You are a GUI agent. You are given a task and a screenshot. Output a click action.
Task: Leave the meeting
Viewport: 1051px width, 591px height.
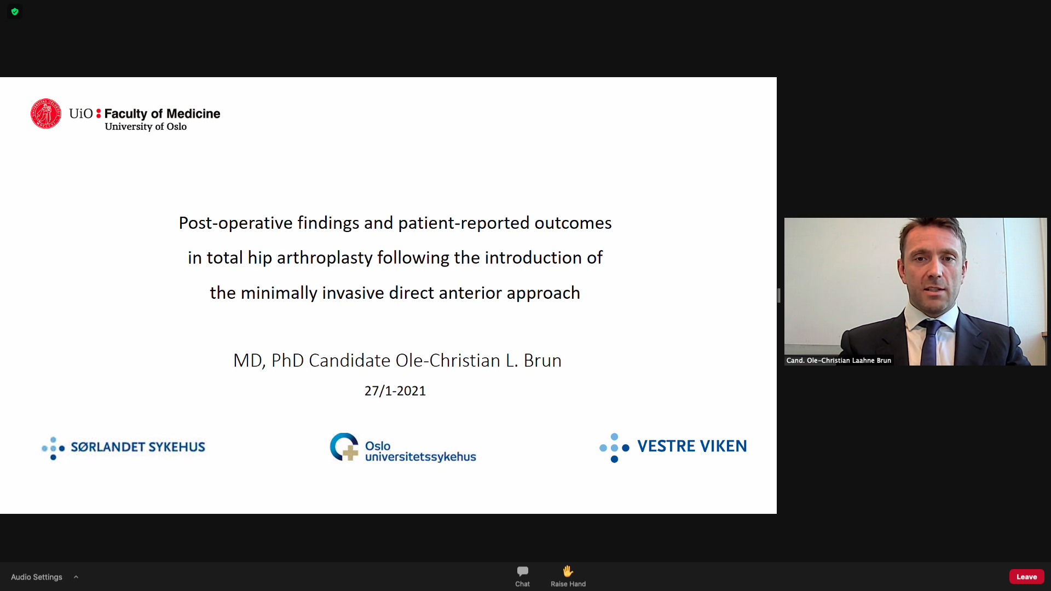coord(1026,577)
